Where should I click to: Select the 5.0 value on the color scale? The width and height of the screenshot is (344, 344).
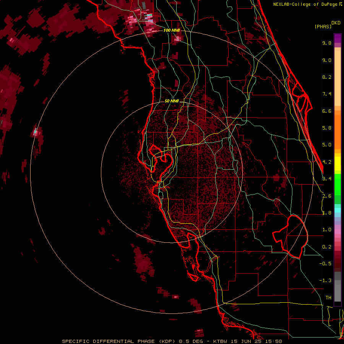pos(327,145)
